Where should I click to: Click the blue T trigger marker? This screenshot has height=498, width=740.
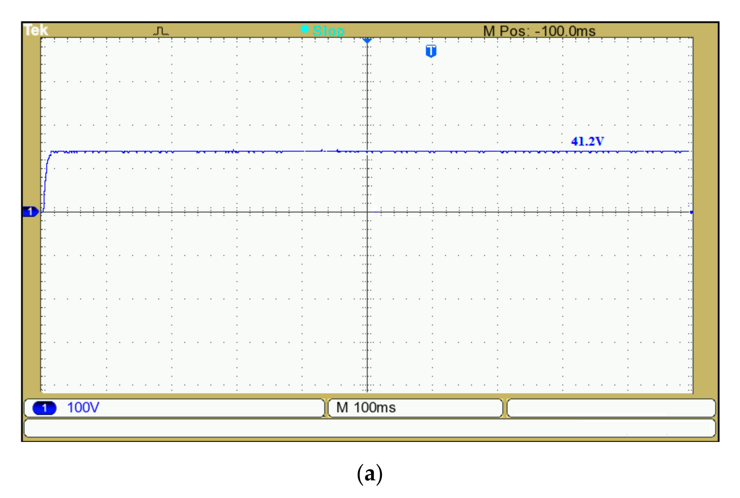point(431,51)
